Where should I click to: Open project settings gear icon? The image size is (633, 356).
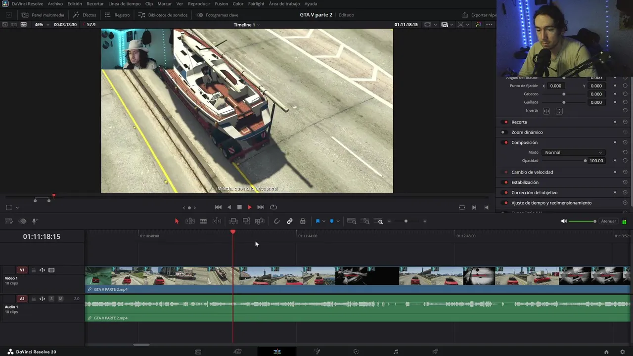tap(623, 352)
